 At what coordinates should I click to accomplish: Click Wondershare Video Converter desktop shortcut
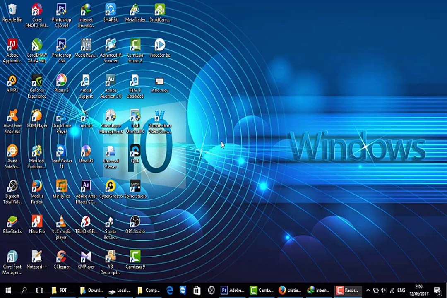pos(159,122)
